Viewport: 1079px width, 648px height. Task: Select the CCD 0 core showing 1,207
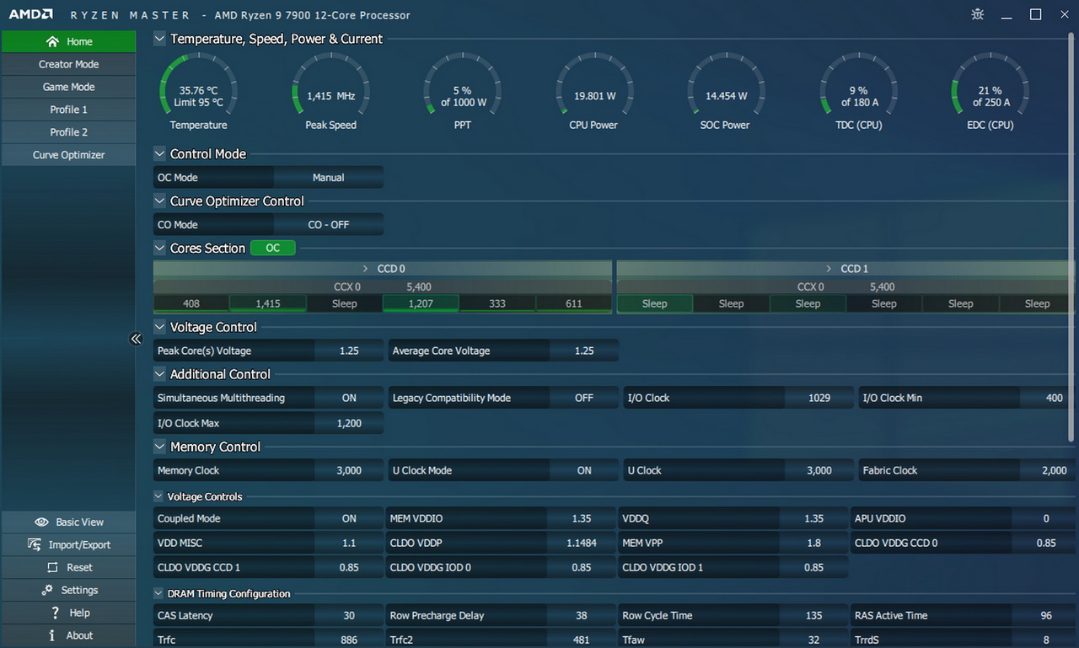421,304
